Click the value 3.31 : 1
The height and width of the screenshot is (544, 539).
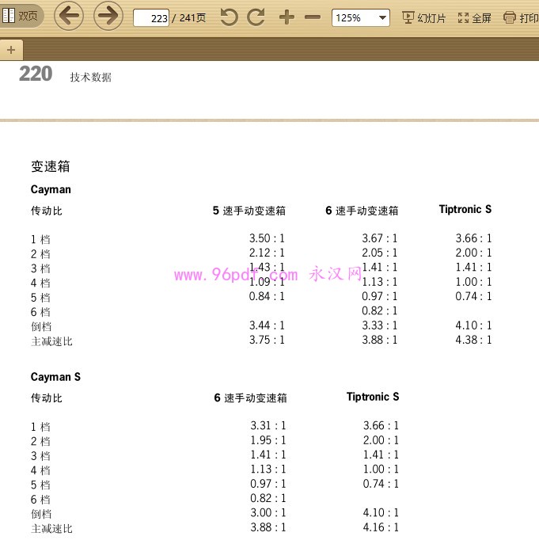(268, 425)
